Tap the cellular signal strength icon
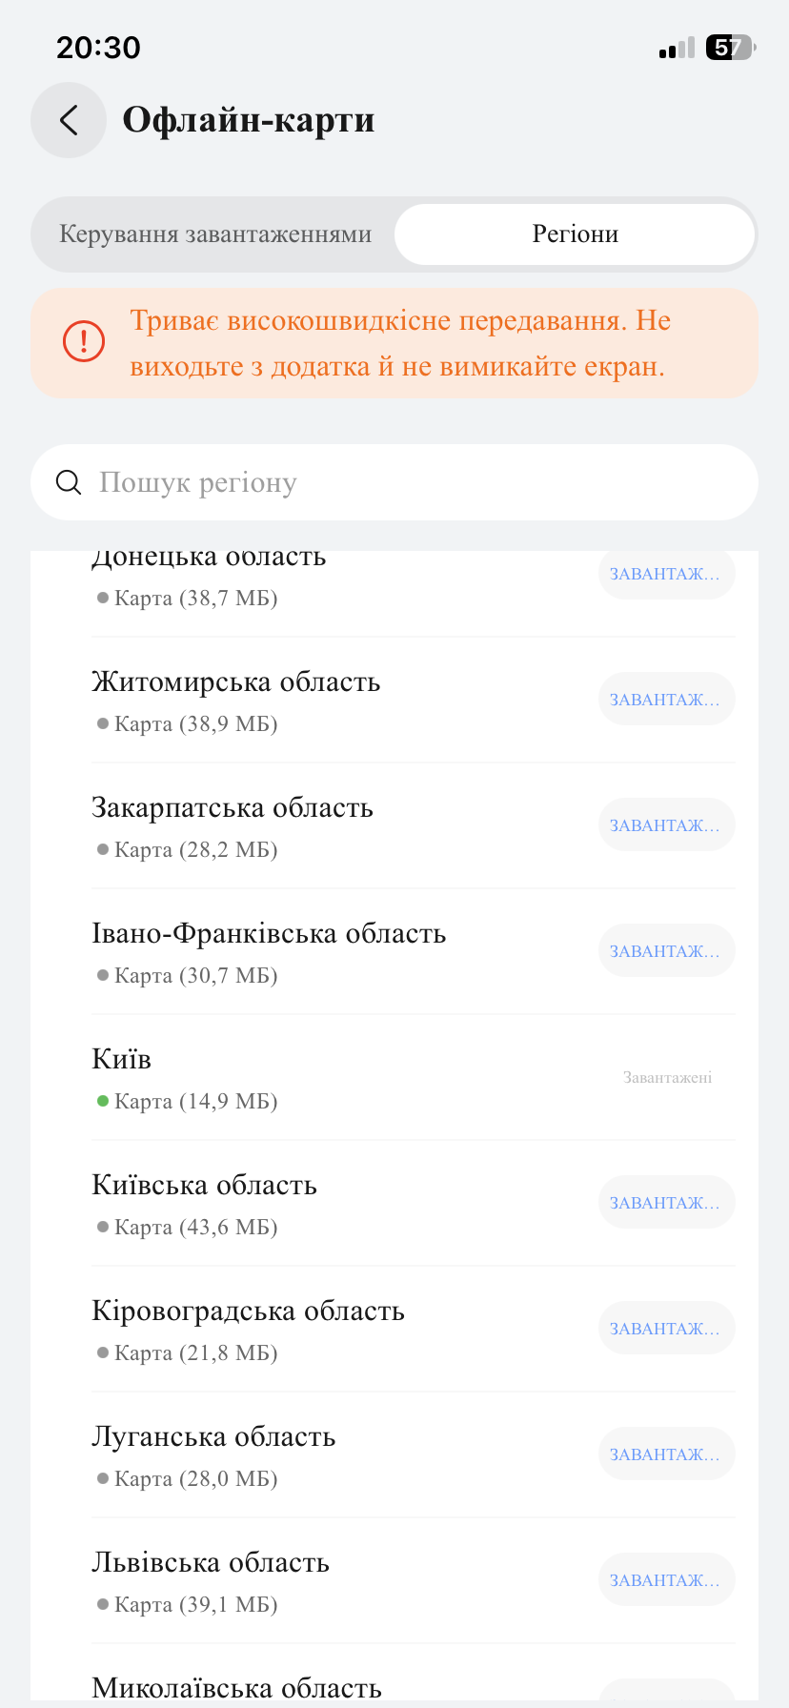 (677, 50)
